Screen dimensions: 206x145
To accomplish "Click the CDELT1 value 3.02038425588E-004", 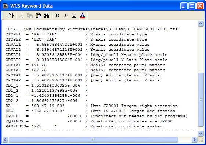I will [x=59, y=55].
